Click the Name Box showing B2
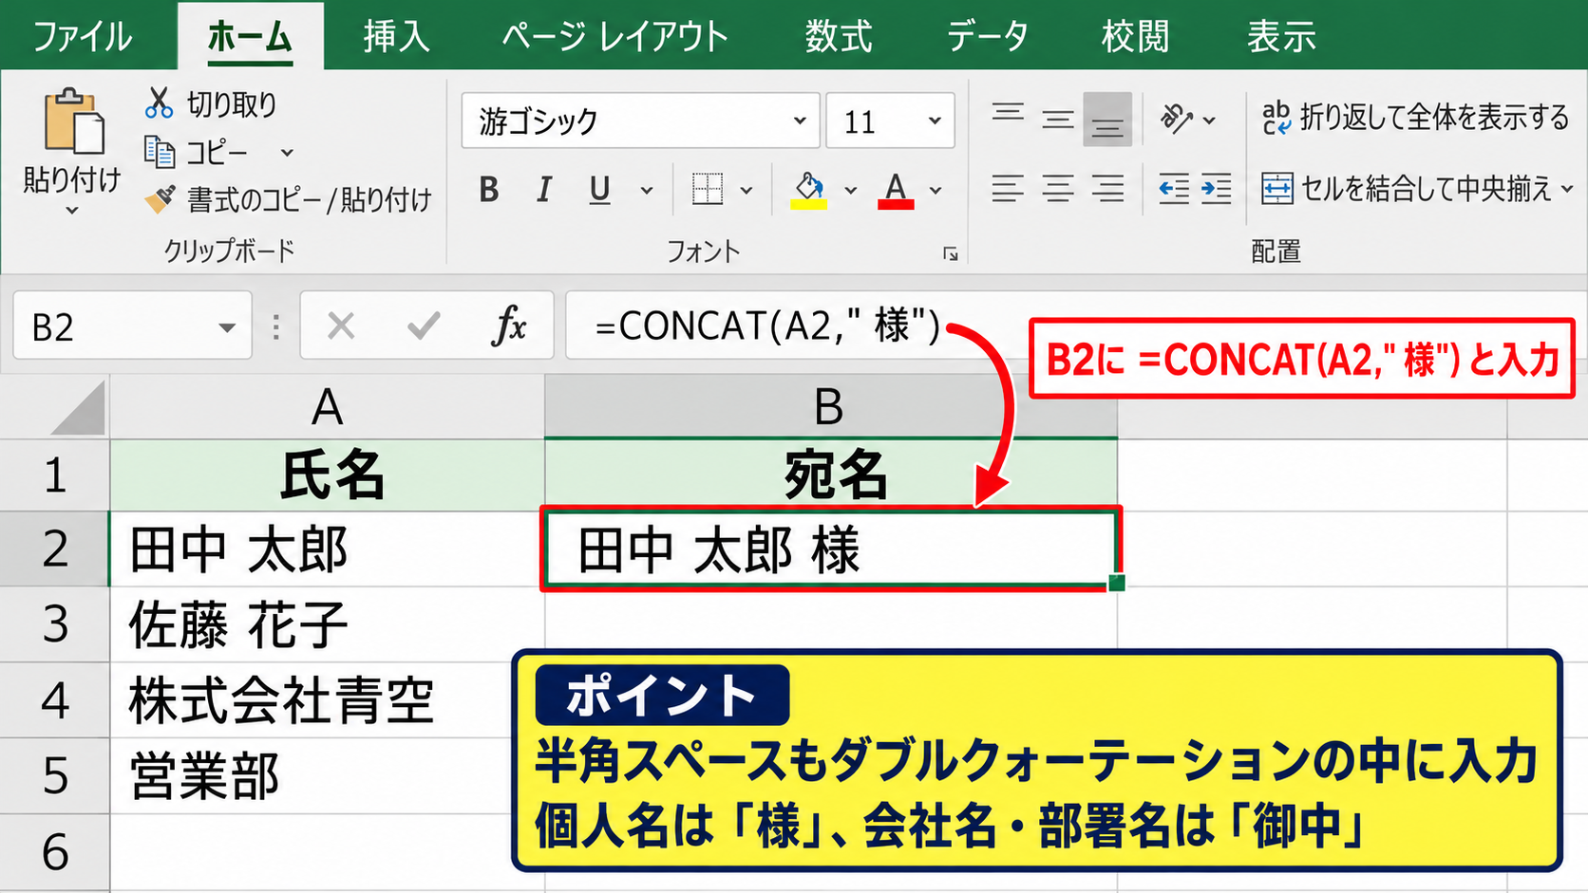Image resolution: width=1588 pixels, height=893 pixels. point(132,326)
